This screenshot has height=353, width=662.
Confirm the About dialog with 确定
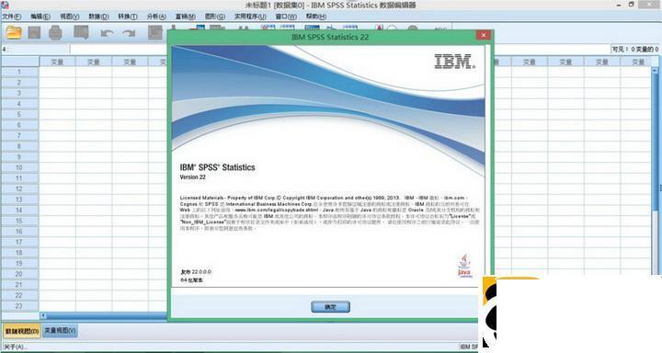tap(331, 307)
